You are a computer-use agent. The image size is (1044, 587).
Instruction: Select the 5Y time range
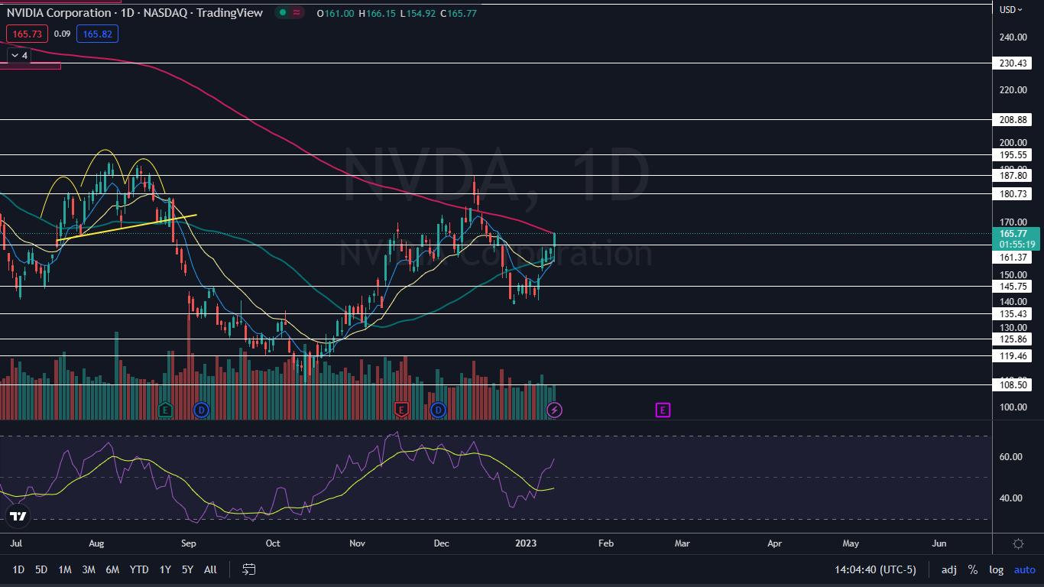click(187, 569)
